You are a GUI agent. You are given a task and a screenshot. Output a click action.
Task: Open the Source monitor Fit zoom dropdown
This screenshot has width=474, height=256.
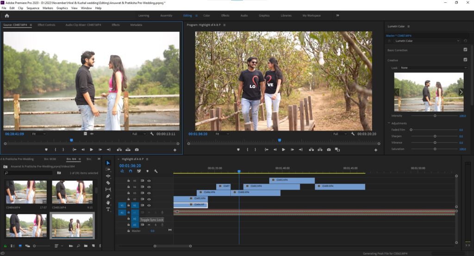38,134
